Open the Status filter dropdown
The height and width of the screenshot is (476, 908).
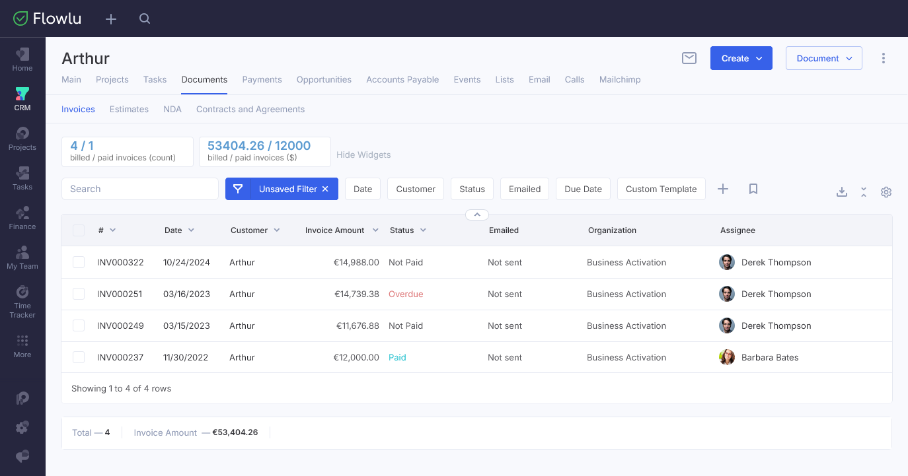[x=472, y=189]
